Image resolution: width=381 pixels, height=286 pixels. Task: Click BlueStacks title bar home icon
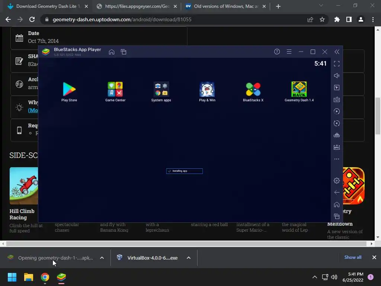pos(112,52)
